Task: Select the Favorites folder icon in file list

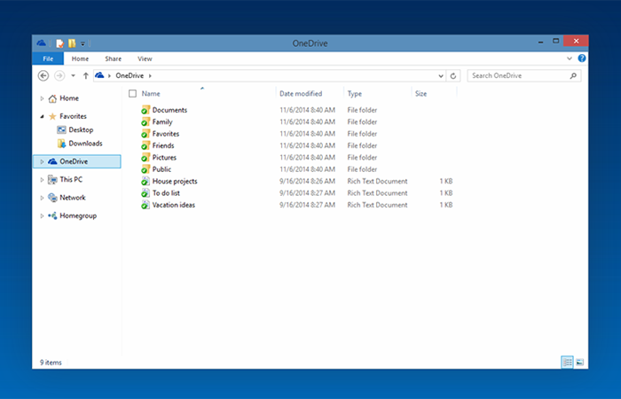Action: click(x=145, y=133)
